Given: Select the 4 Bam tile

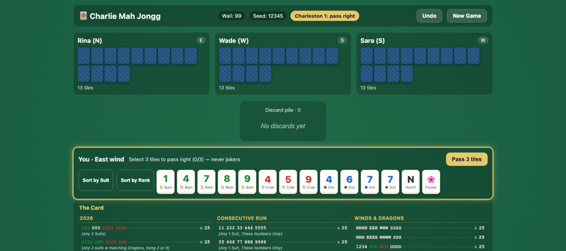Looking at the screenshot, I should point(186,182).
